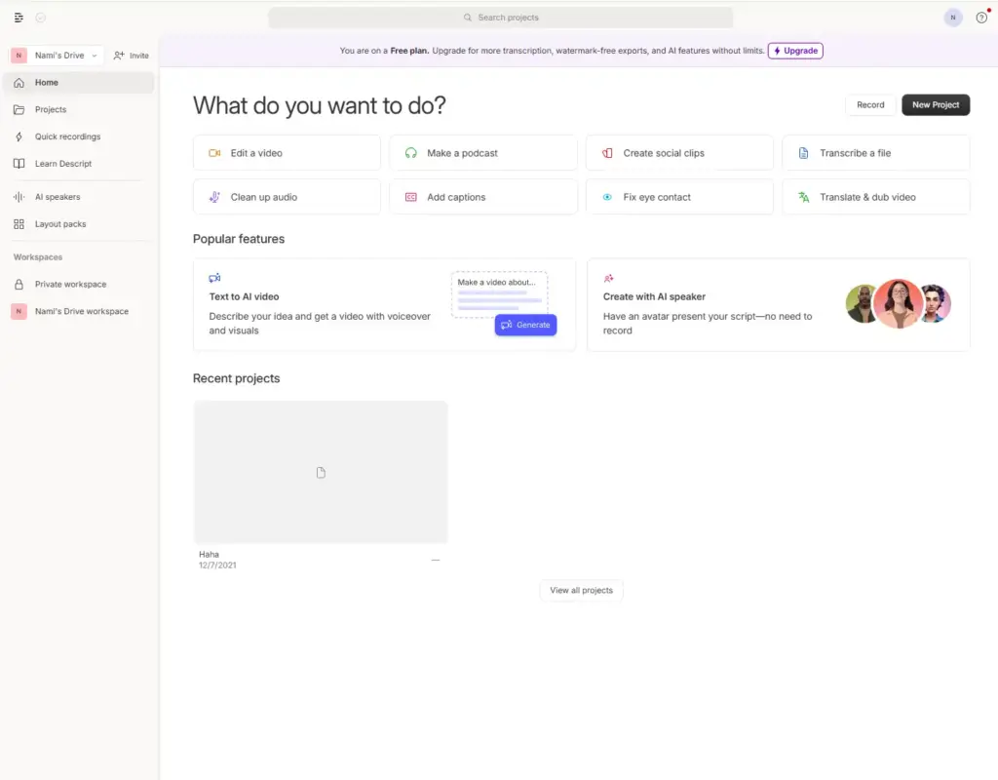Click View all projects
This screenshot has width=998, height=780.
(x=581, y=590)
